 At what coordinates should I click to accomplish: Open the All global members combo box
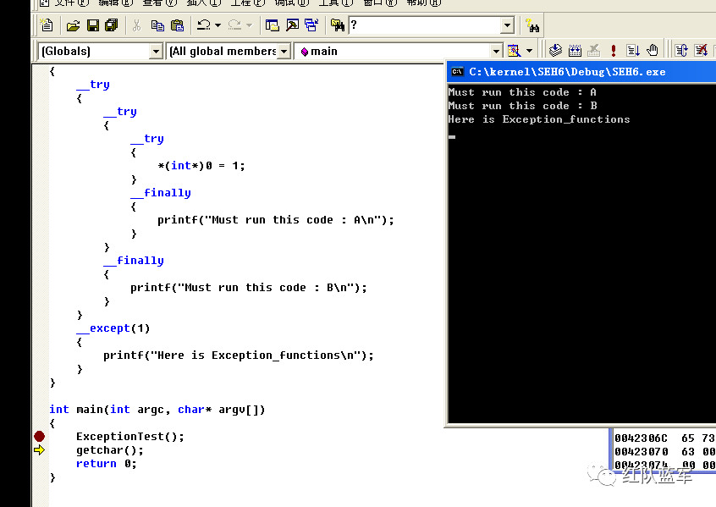(x=229, y=51)
